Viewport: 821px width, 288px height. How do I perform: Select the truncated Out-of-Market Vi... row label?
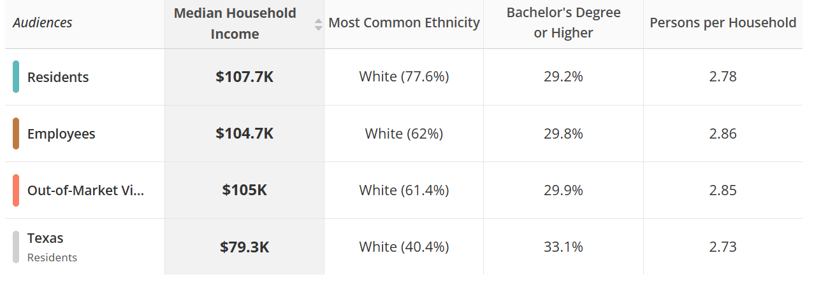click(85, 191)
